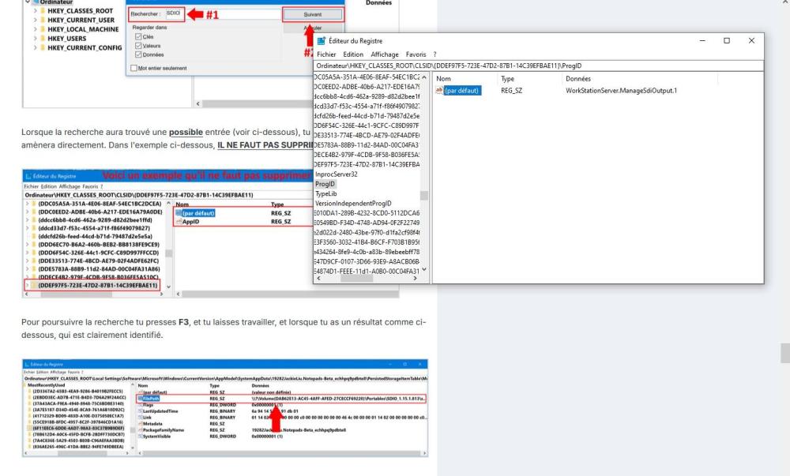This screenshot has height=476, width=790.
Task: Select the dcfd26b-feed-44cd key in front tree
Action: tap(367, 116)
